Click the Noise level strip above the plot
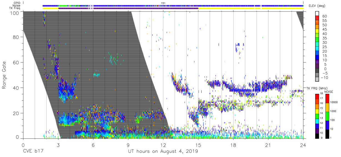 pyautogui.click(x=173, y=6)
